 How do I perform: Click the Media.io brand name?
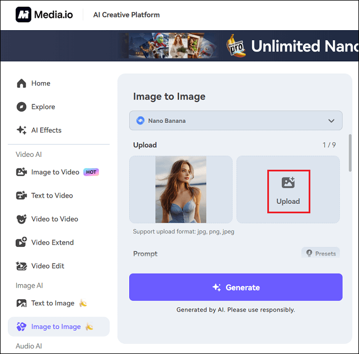point(53,15)
